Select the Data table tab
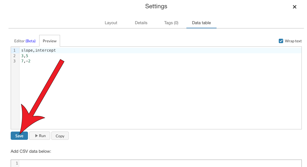The height and width of the screenshot is (167, 307). coord(201,23)
